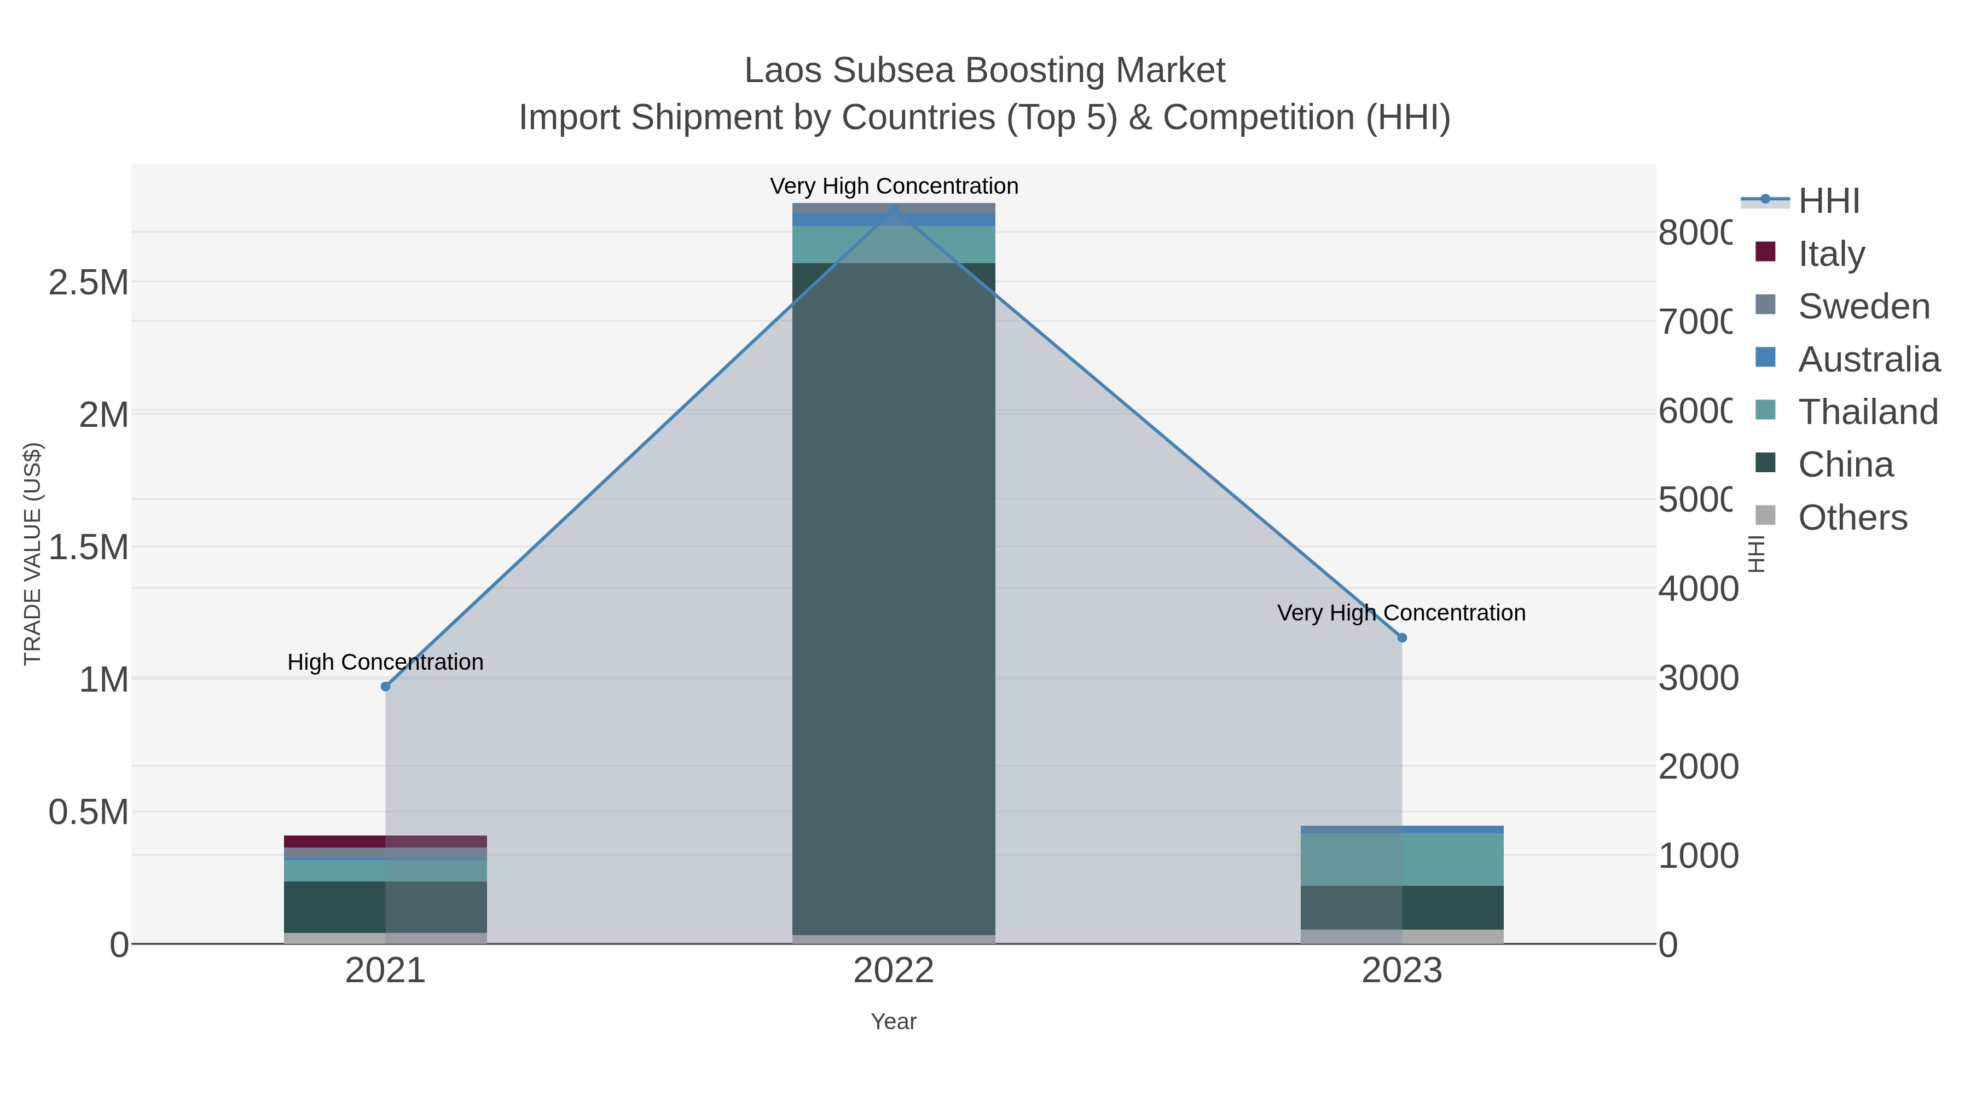
Task: Select the 2021 HHI data point
Action: coord(385,687)
